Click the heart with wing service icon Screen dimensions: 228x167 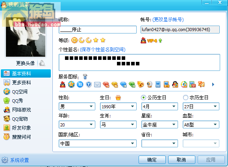tap(201, 84)
